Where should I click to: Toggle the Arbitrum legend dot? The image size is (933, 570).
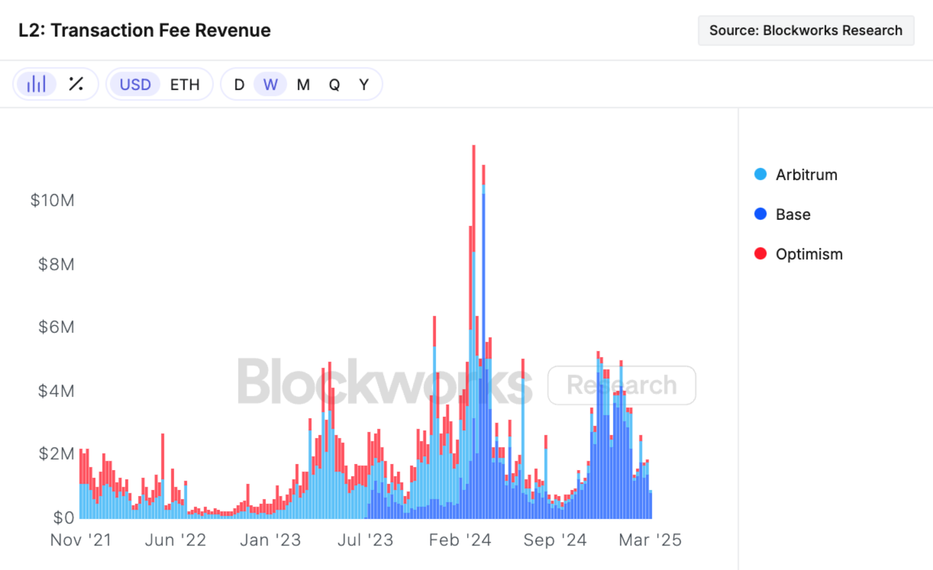pyautogui.click(x=760, y=174)
